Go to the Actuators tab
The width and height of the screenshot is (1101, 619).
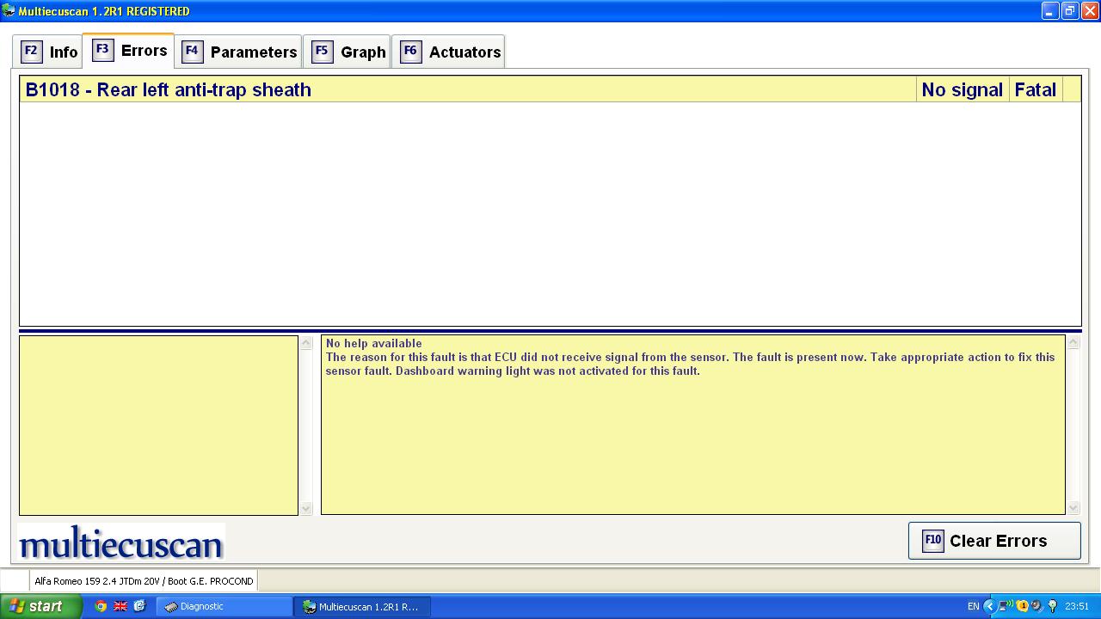point(449,52)
